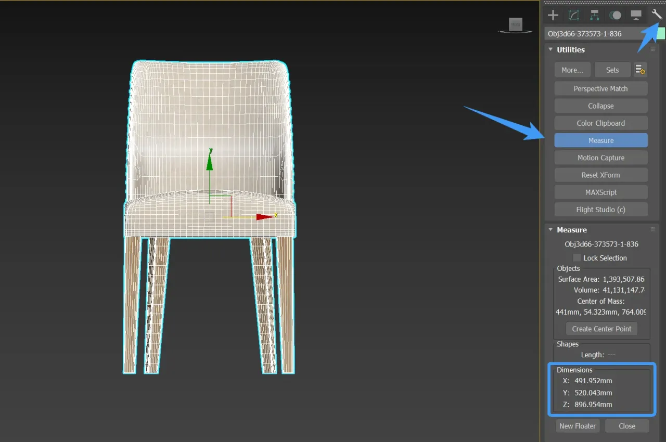Click the ViewCube in the viewport
The height and width of the screenshot is (442, 666).
point(515,24)
